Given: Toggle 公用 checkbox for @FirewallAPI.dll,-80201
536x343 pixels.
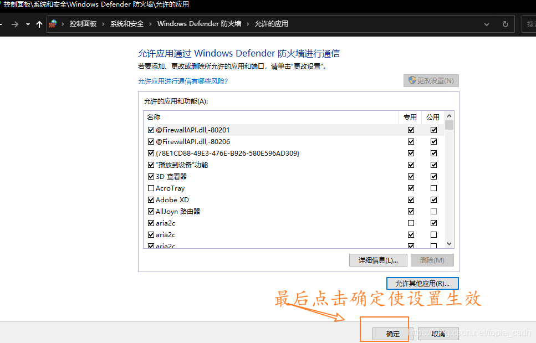Looking at the screenshot, I should point(433,130).
